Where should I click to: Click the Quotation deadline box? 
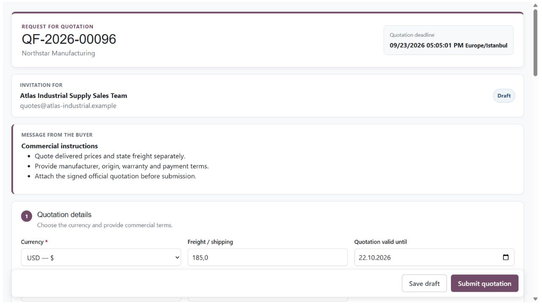pos(448,40)
